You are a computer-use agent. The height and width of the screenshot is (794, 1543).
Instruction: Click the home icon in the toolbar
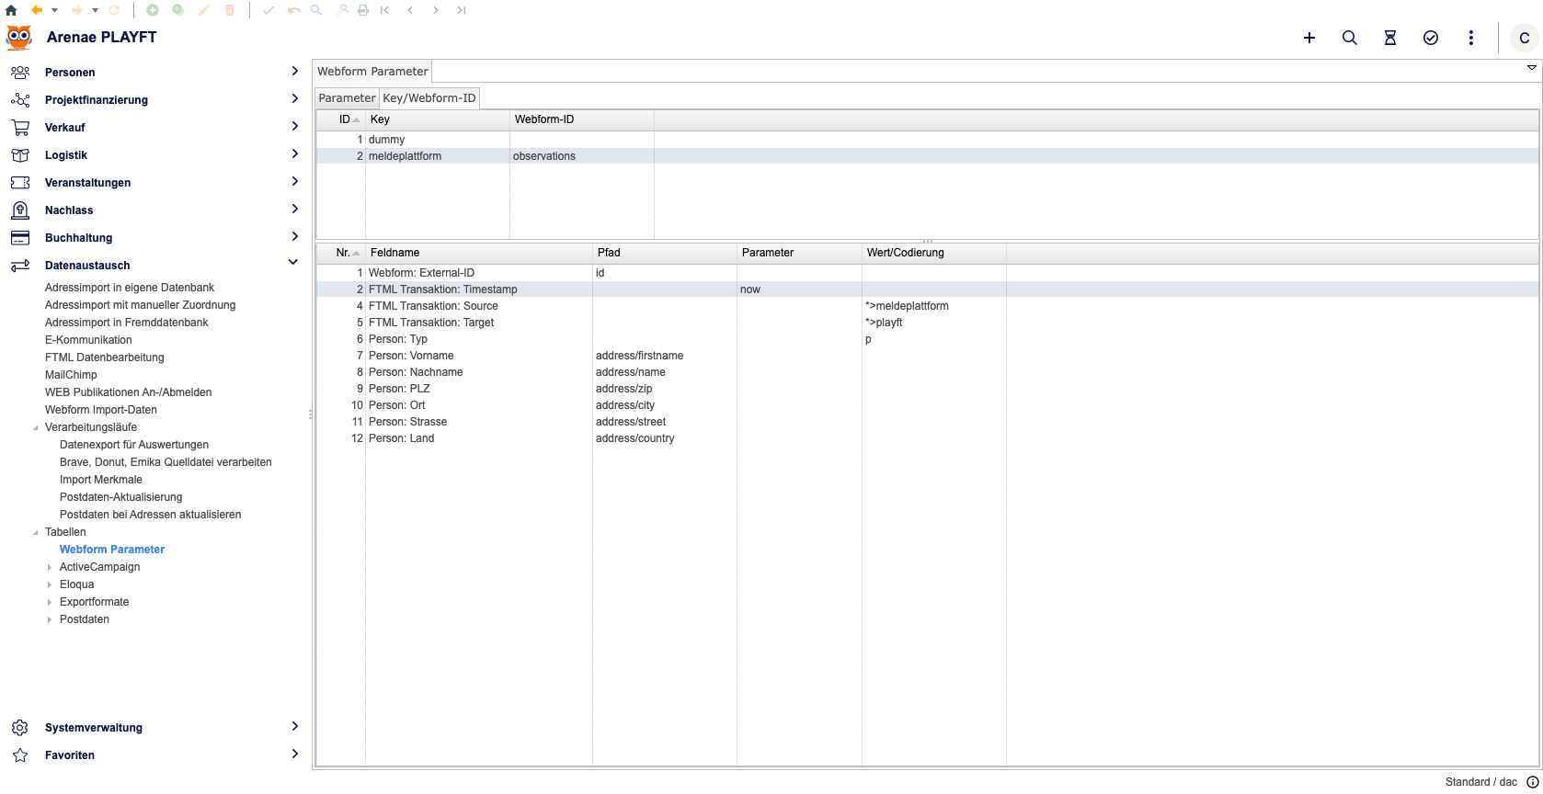(11, 10)
